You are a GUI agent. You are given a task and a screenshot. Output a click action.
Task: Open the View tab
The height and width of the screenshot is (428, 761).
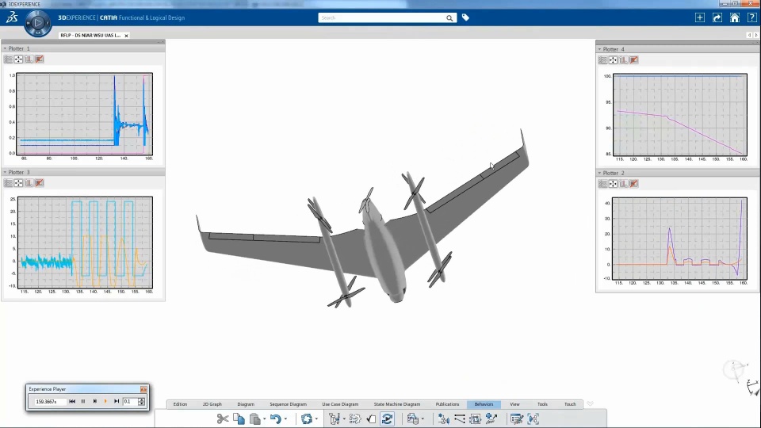[514, 404]
